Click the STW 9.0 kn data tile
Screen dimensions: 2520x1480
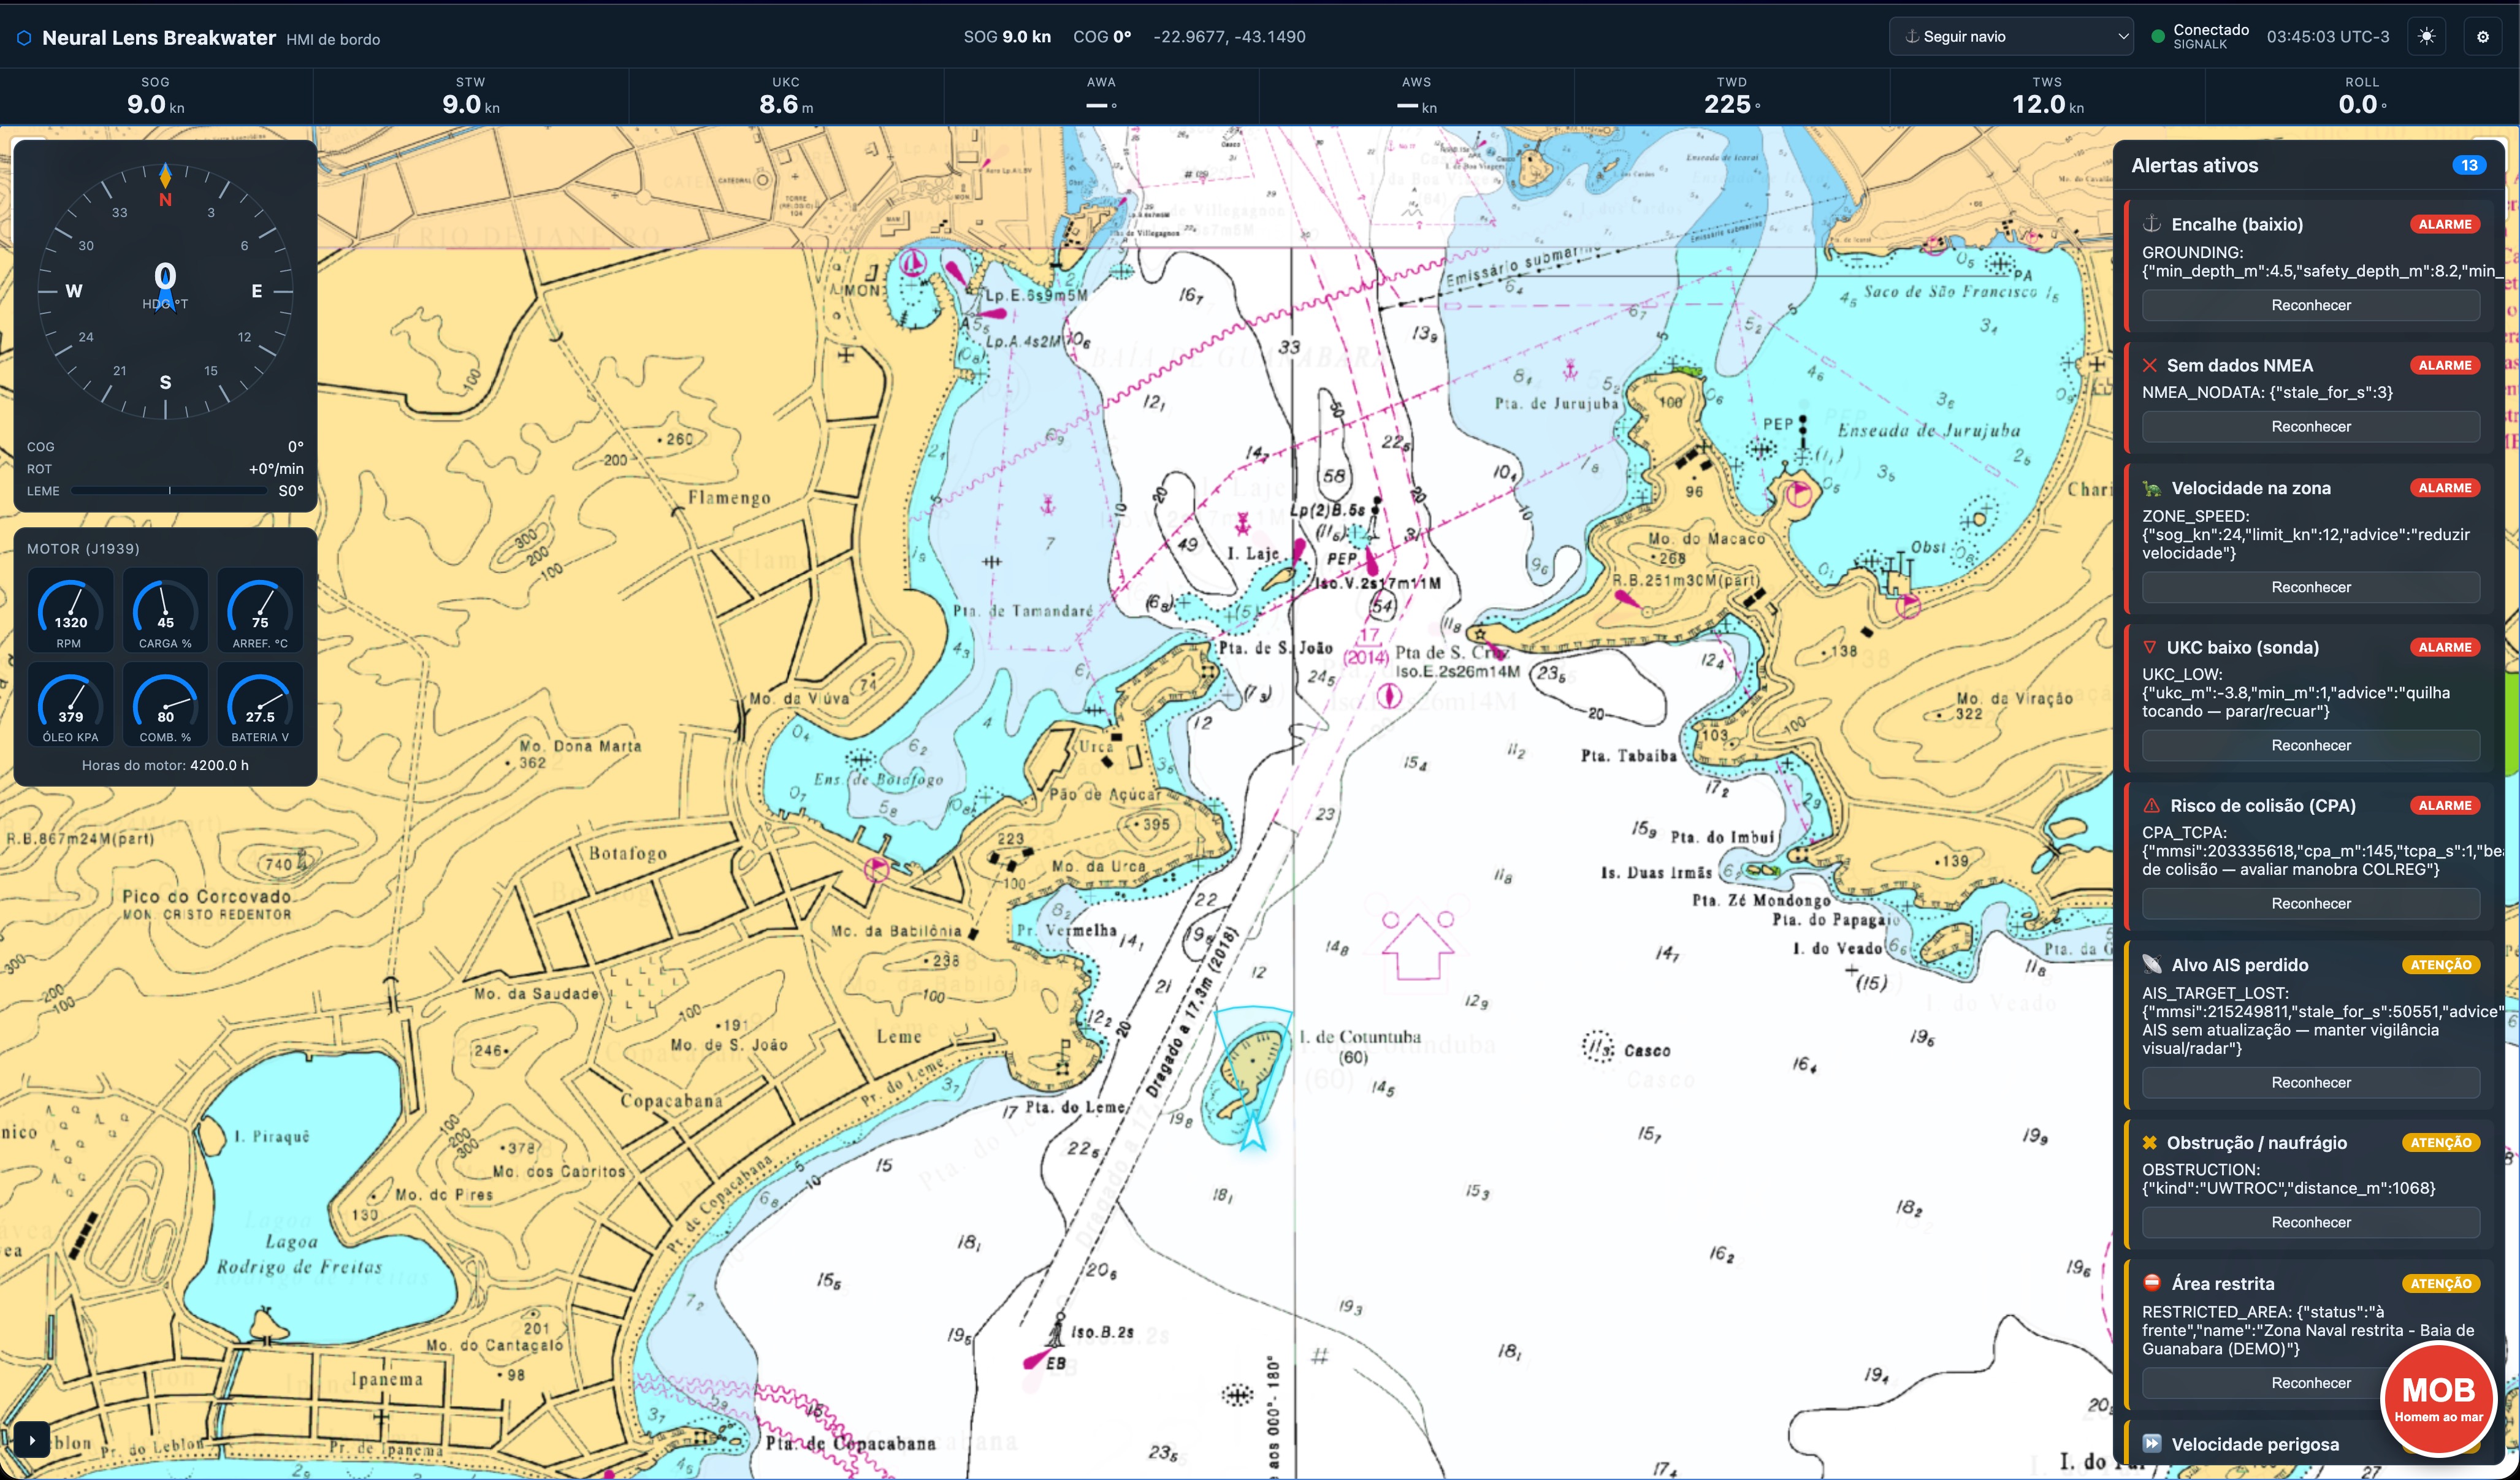coord(471,96)
